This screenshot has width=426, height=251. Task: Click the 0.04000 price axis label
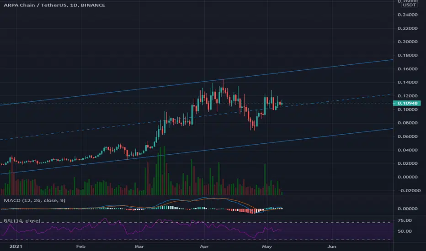coord(408,150)
